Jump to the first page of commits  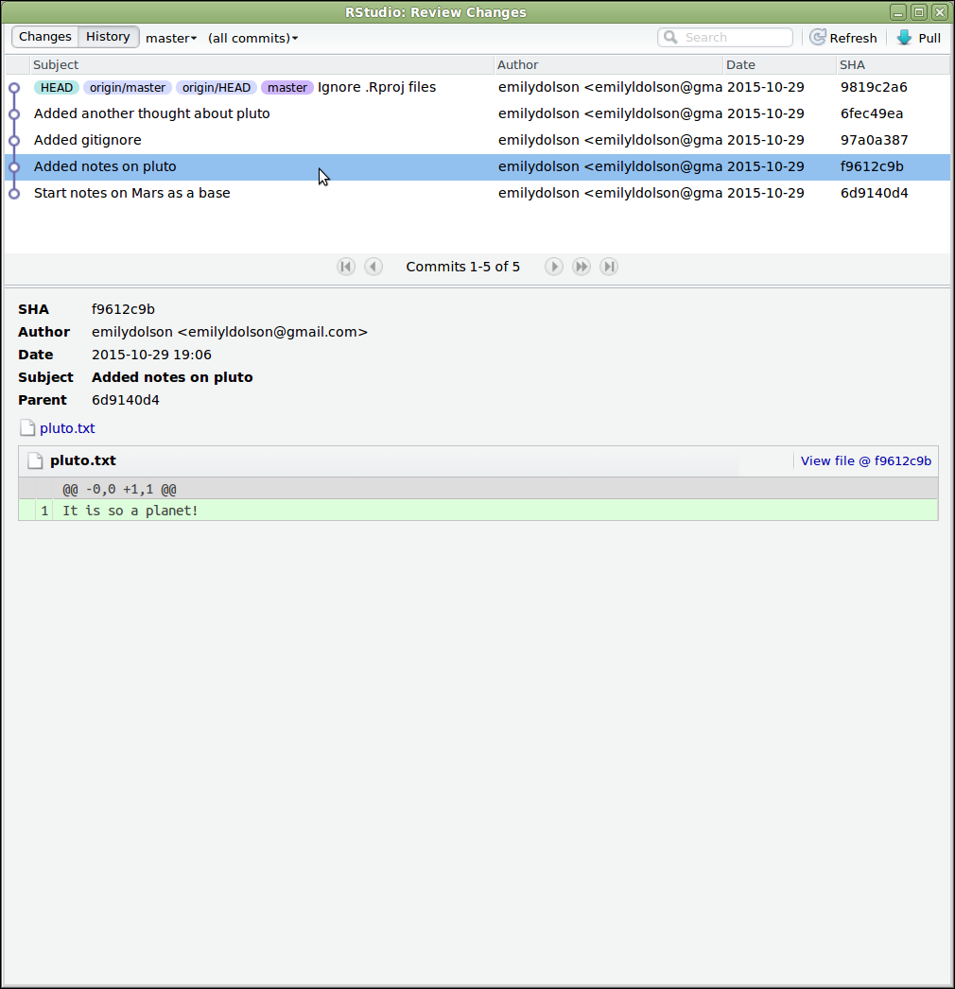click(346, 267)
